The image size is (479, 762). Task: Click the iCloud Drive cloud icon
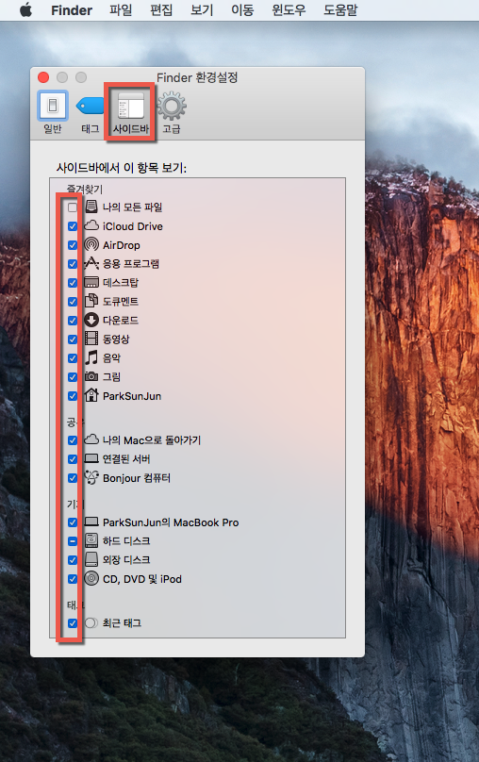point(91,226)
